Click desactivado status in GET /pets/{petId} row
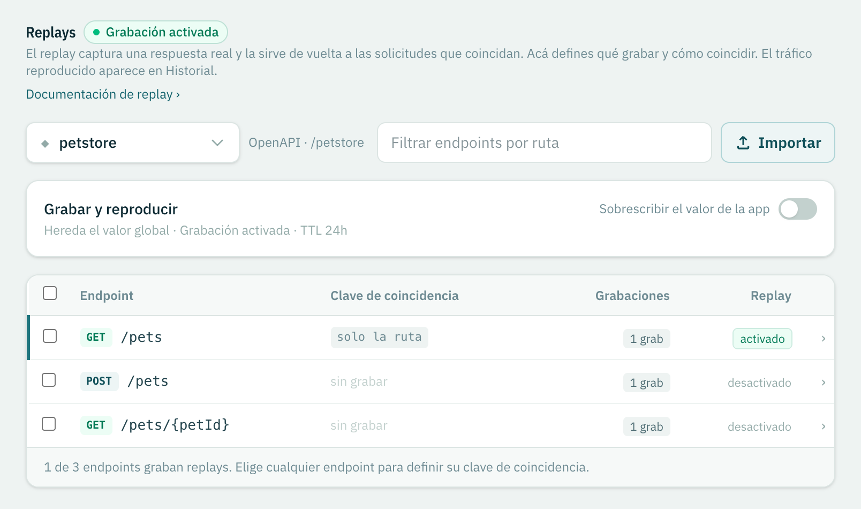861x509 pixels. click(x=759, y=426)
